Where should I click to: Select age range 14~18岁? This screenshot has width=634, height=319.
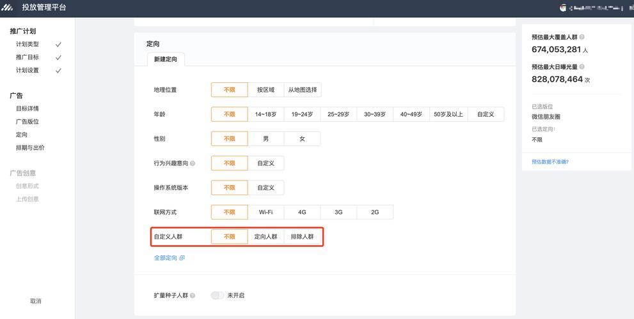point(265,115)
